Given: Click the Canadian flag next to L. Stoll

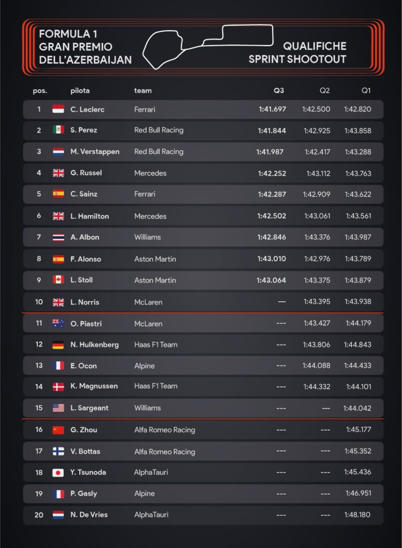Looking at the screenshot, I should tap(58, 279).
